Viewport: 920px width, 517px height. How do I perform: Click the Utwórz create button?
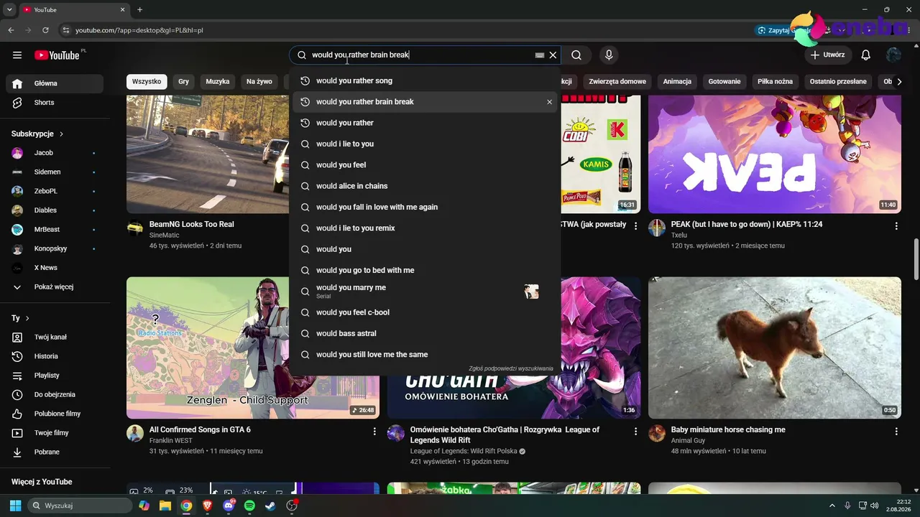click(x=828, y=55)
